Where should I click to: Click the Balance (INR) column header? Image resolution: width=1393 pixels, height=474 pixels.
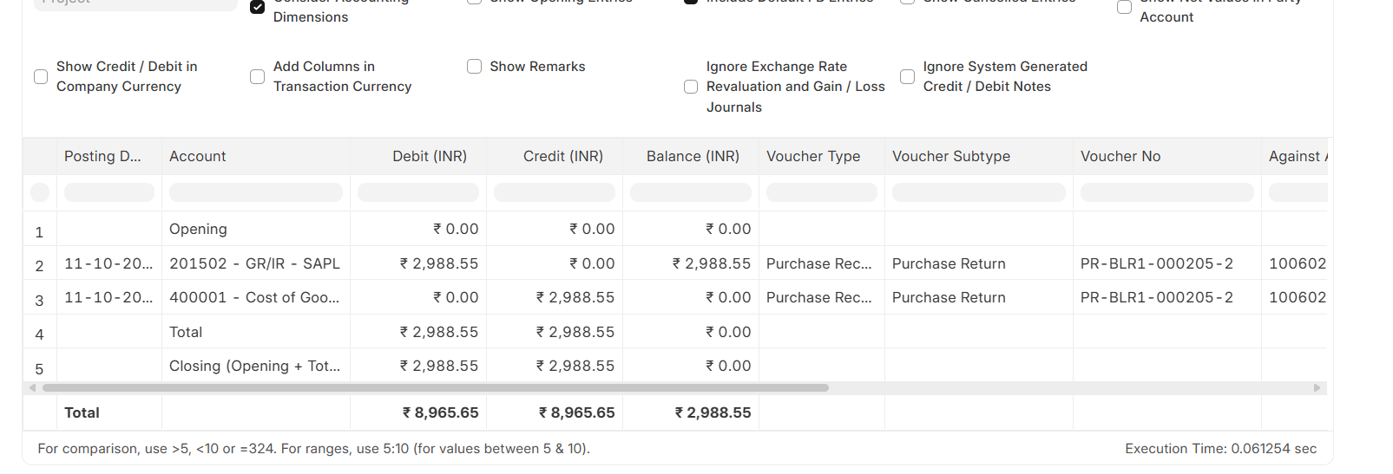click(692, 157)
